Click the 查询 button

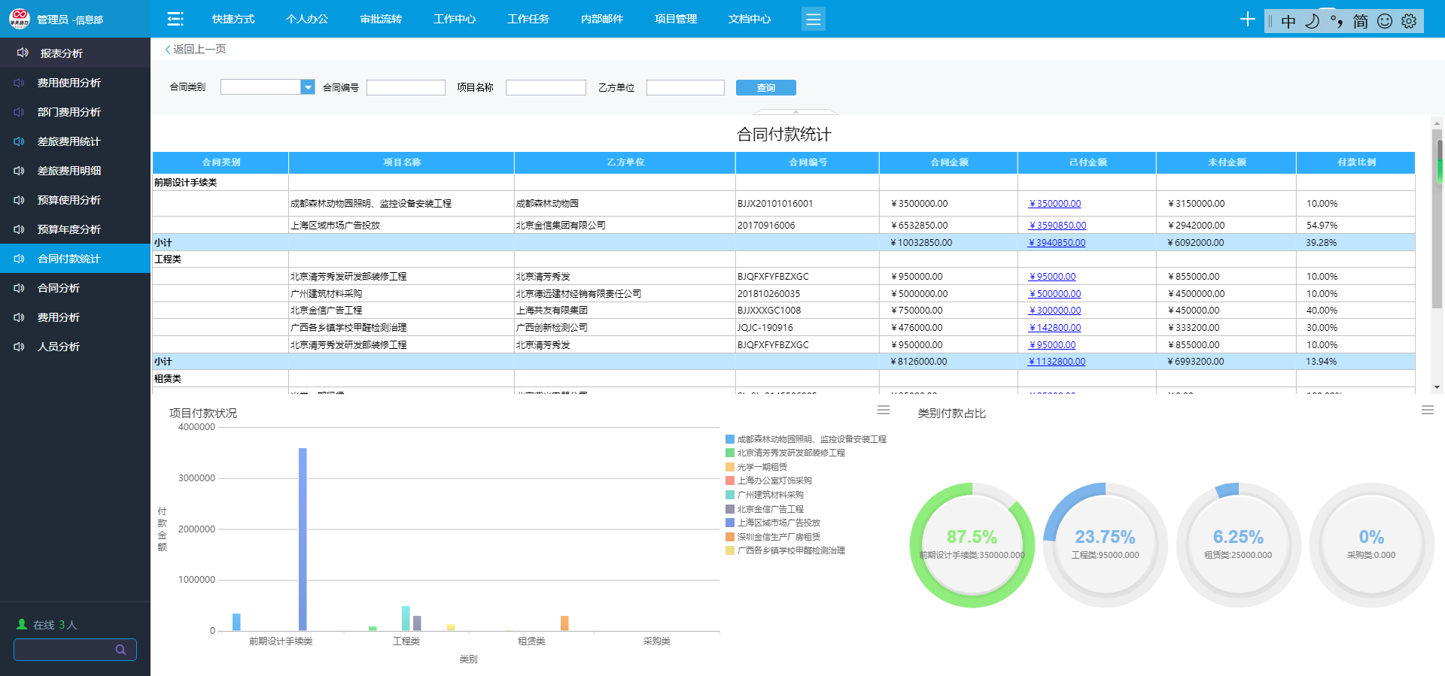(765, 88)
